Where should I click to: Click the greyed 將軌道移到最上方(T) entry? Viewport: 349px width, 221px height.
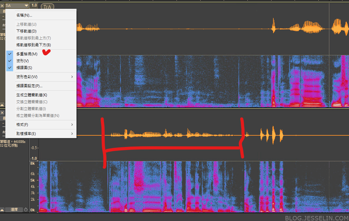tap(41, 38)
